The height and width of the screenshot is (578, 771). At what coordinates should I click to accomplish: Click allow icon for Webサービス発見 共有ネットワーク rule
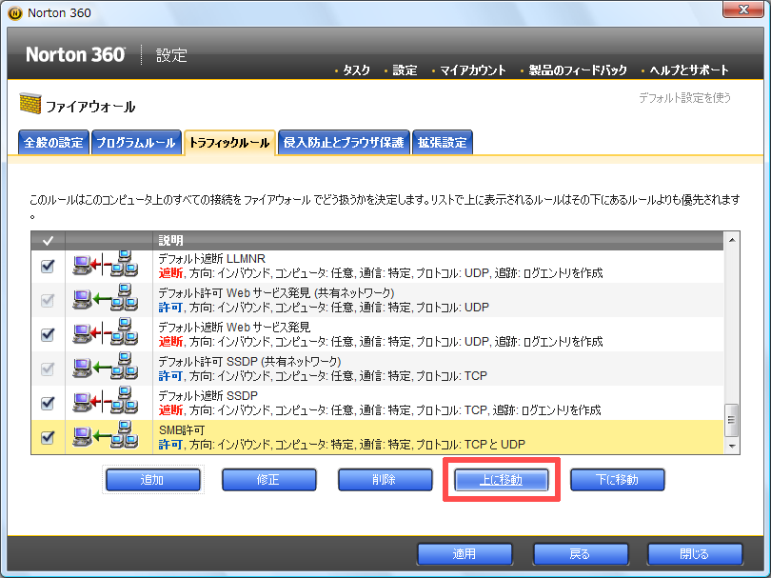[x=108, y=300]
